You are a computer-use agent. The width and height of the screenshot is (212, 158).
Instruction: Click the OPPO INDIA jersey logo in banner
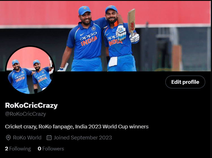88,38
